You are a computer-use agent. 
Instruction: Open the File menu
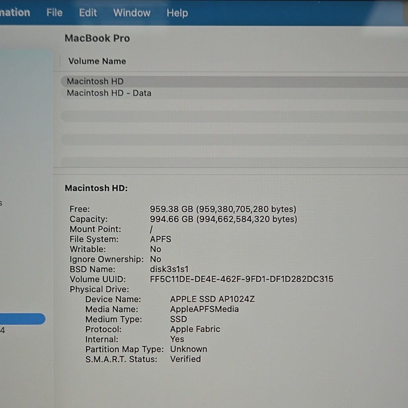click(x=54, y=13)
